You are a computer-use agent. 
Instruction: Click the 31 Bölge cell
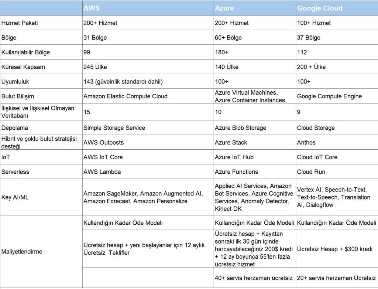[x=148, y=38]
